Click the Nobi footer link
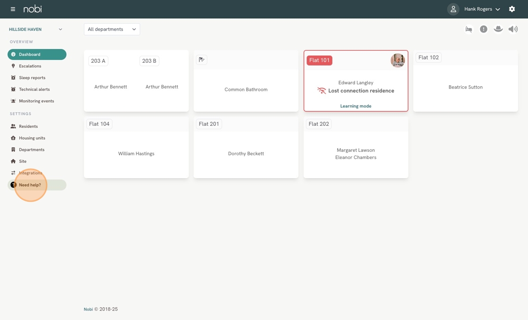528x320 pixels. coord(88,310)
